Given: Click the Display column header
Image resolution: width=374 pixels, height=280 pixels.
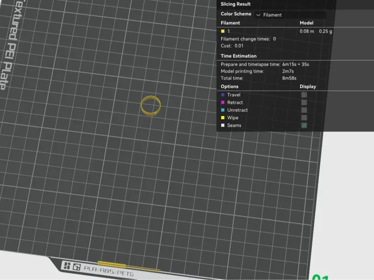Looking at the screenshot, I should tap(308, 86).
